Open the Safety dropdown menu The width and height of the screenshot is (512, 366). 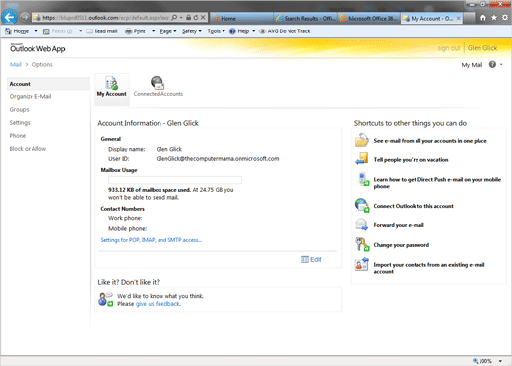pos(192,31)
